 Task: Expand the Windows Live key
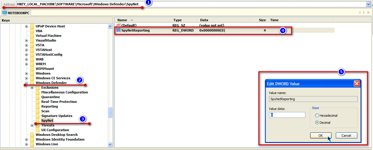tap(26, 144)
